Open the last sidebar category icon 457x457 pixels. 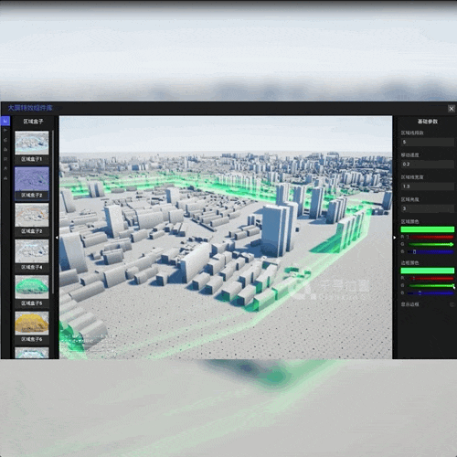[x=5, y=178]
